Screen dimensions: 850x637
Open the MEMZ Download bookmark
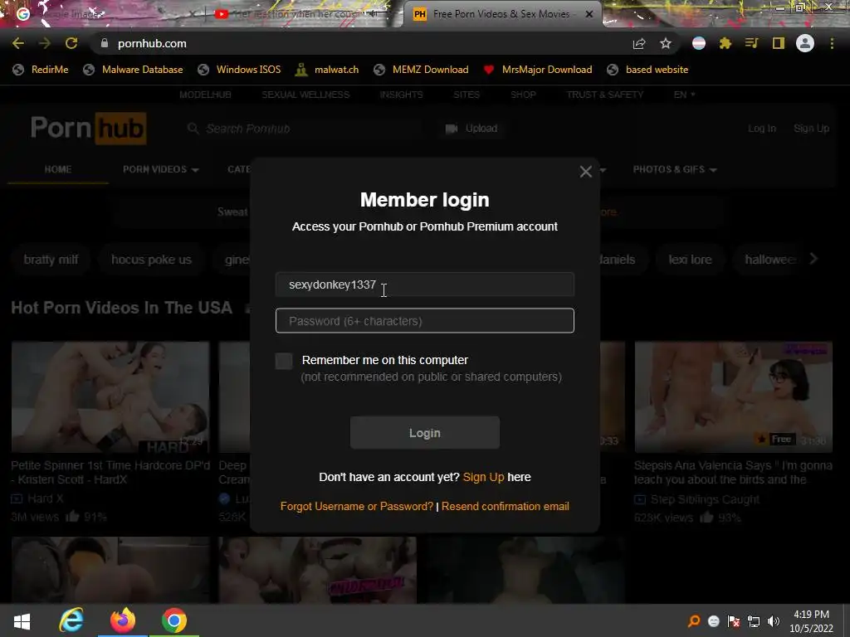pyautogui.click(x=421, y=70)
